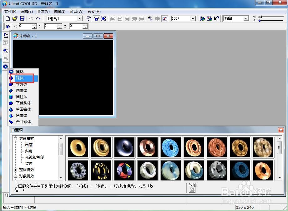Open the 帮助(H) menu
The image size is (288, 211).
tap(94, 12)
